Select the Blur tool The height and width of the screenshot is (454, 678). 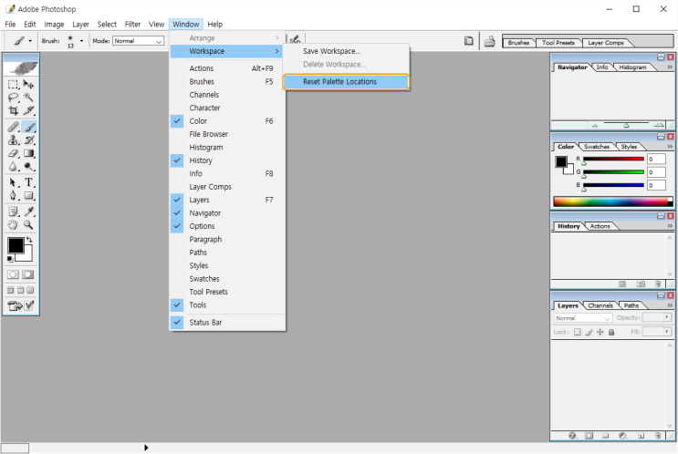click(x=13, y=167)
